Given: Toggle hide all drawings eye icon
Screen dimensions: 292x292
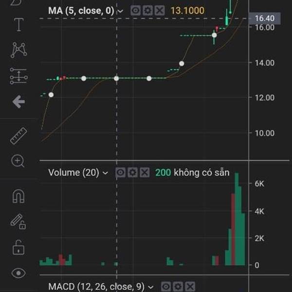Looking at the screenshot, I should 18,273.
